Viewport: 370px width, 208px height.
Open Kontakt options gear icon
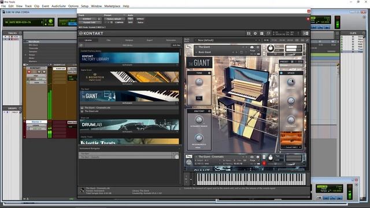255,34
